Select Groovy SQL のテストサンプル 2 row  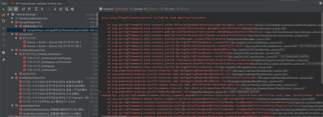[x=52, y=46]
